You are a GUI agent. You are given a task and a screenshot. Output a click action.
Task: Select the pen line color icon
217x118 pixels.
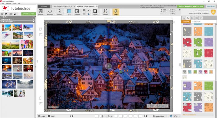click(x=88, y=10)
